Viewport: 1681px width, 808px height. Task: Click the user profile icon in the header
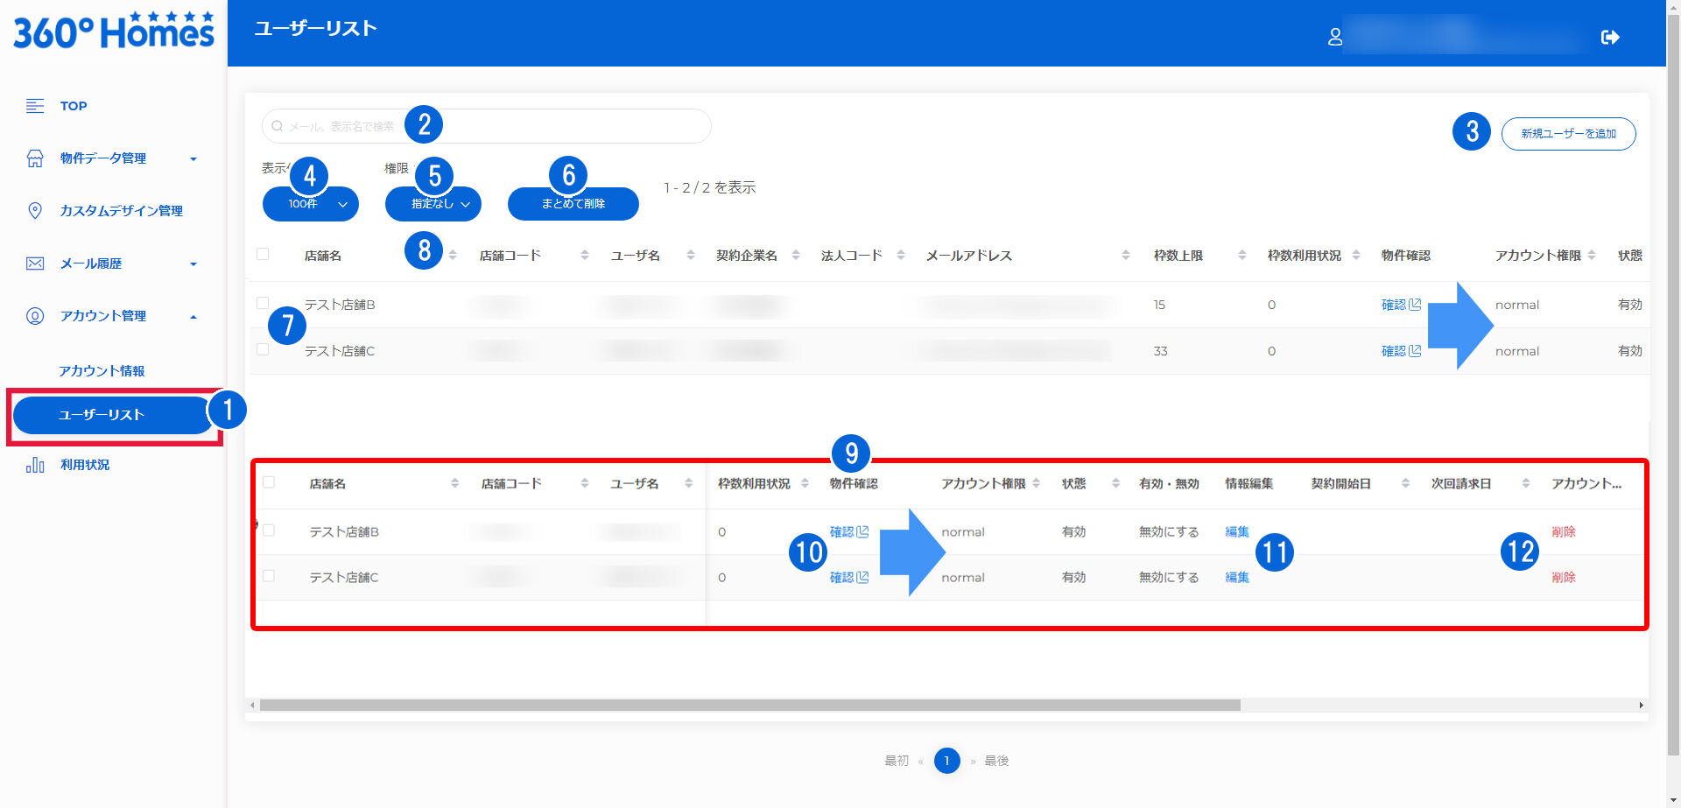tap(1334, 37)
